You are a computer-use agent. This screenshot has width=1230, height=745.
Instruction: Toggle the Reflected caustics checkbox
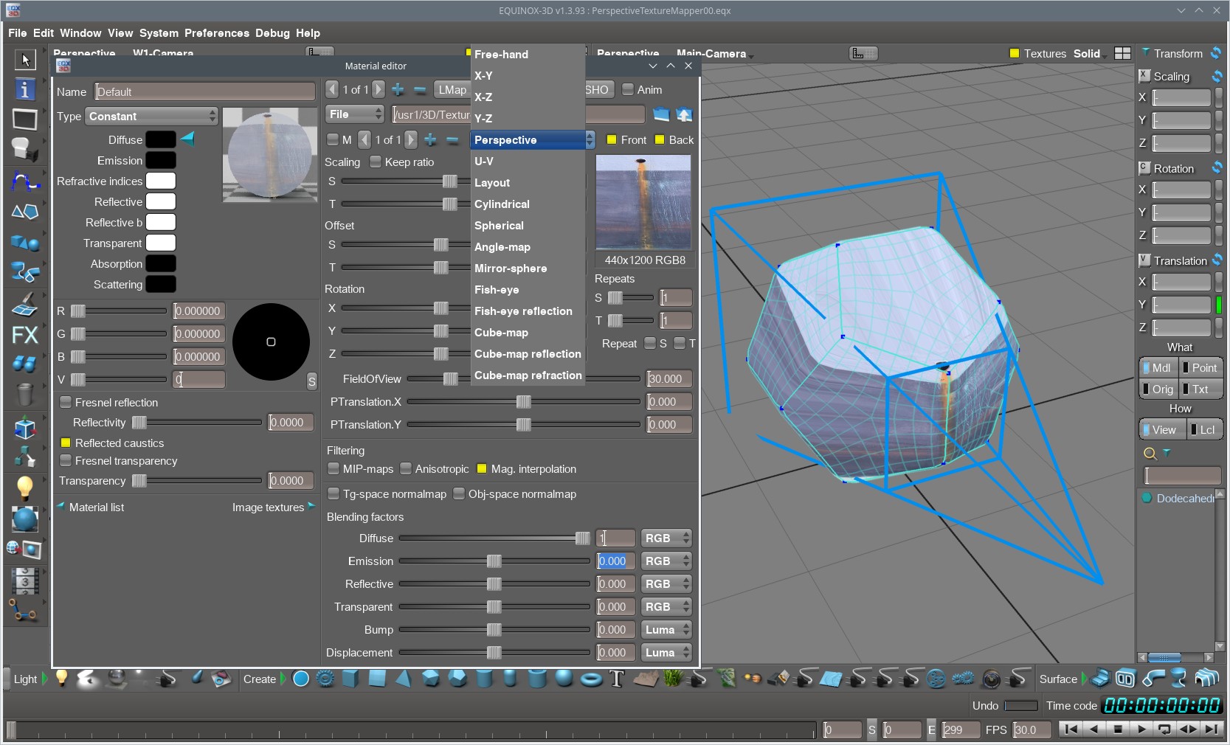tap(66, 443)
